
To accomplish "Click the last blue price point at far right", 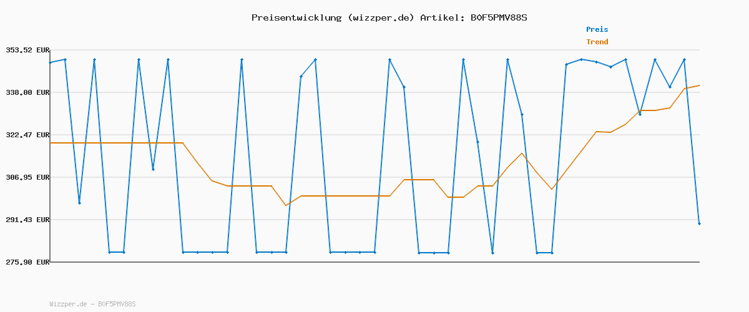I will coord(699,223).
